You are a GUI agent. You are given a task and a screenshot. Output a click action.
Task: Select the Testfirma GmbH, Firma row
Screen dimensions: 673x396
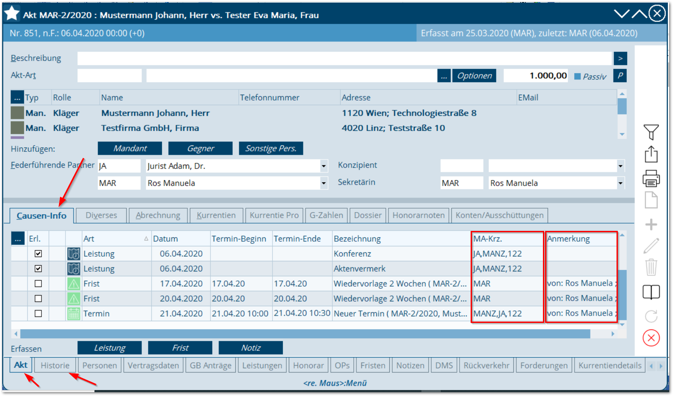pos(314,128)
